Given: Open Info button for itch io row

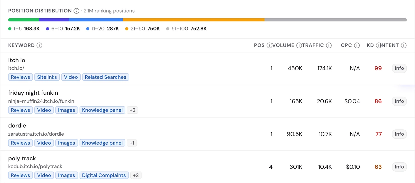Looking at the screenshot, I should tap(399, 68).
